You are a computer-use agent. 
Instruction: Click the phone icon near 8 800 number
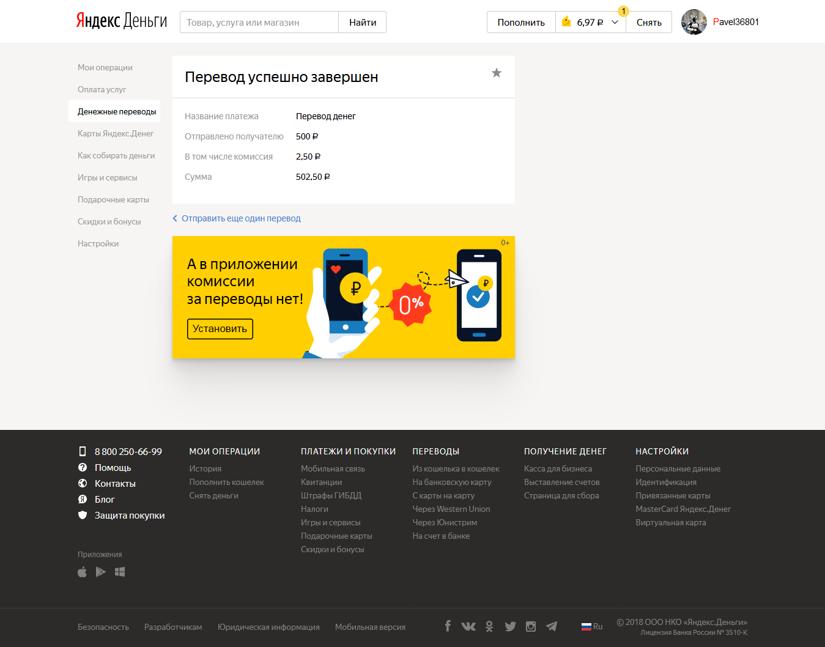click(83, 451)
